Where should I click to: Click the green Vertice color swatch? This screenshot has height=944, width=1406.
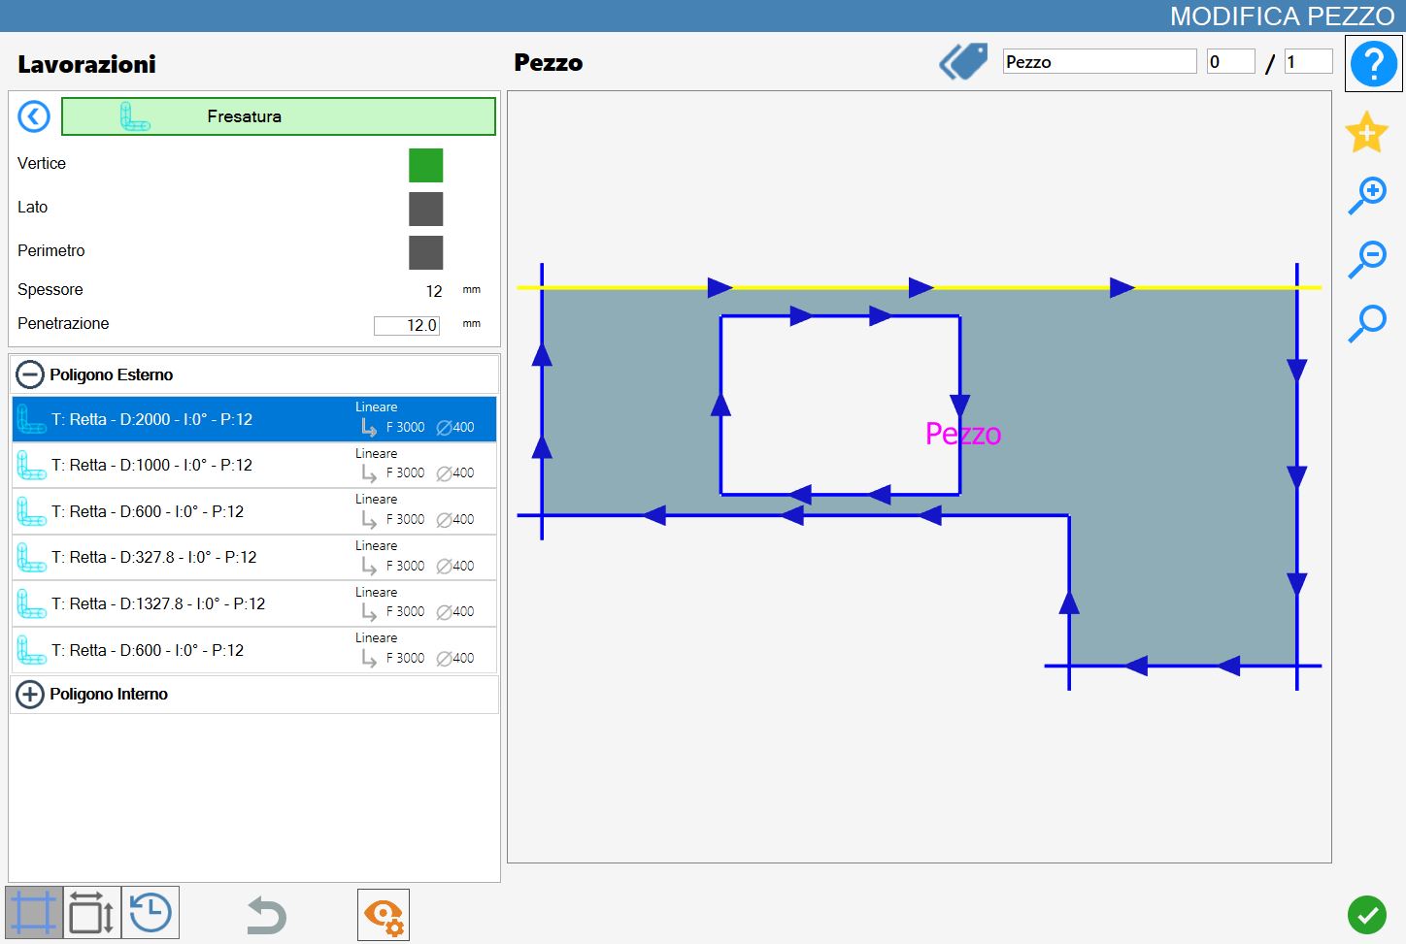coord(425,165)
